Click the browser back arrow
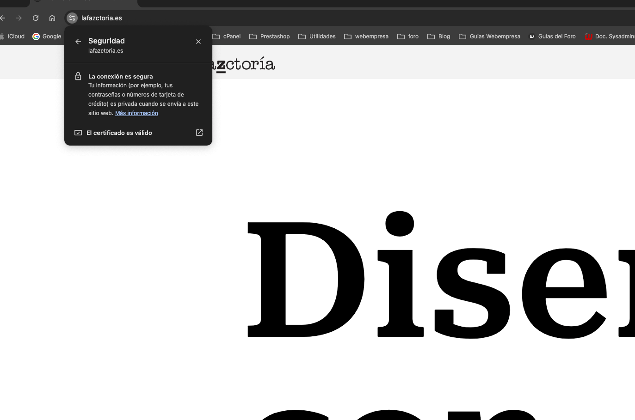The image size is (635, 420). 3,18
